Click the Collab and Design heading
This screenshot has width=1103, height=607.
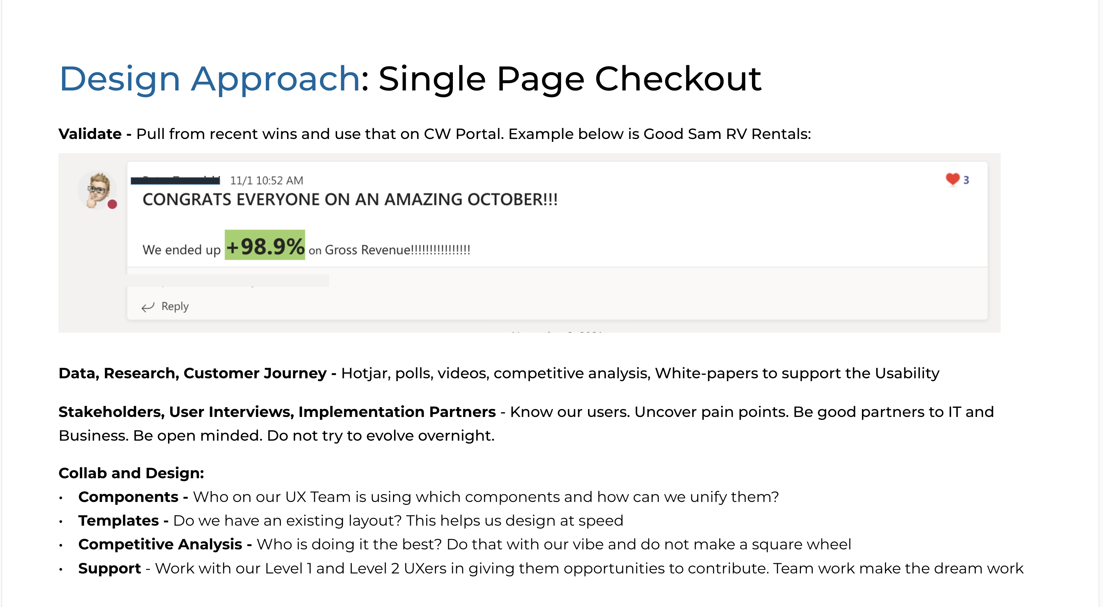point(131,473)
